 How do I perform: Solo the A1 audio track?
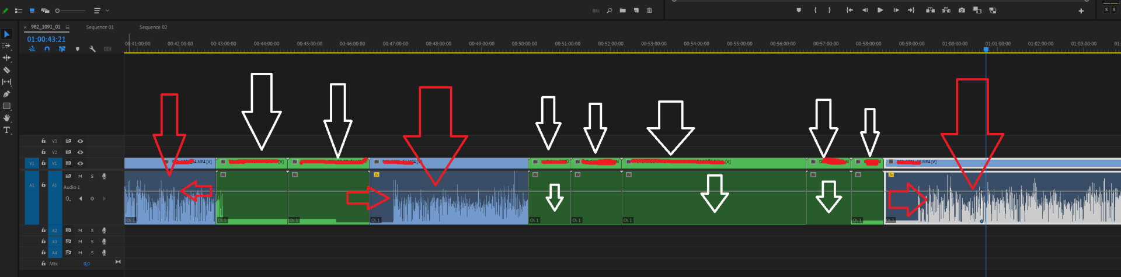click(x=92, y=176)
